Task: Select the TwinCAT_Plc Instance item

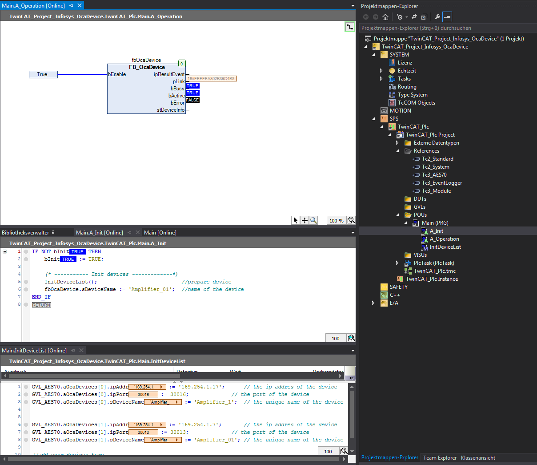Action: click(432, 279)
